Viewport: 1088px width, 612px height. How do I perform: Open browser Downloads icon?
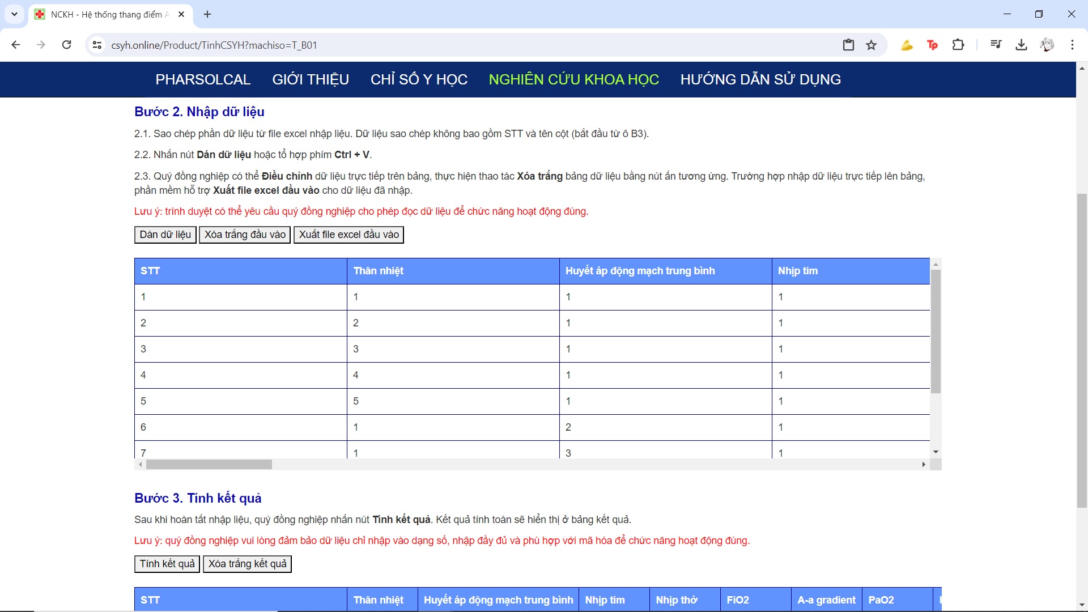coord(1021,45)
